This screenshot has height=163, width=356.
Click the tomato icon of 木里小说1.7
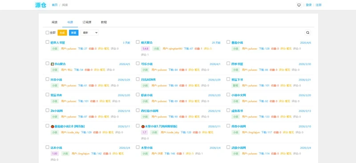coord(143,126)
